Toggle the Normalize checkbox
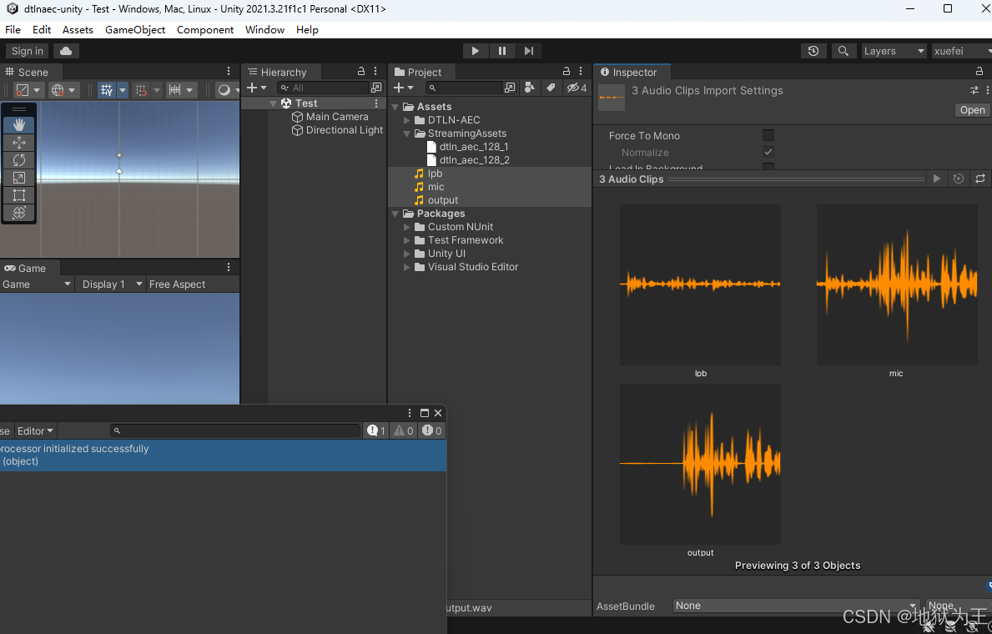Image resolution: width=992 pixels, height=634 pixels. click(x=768, y=152)
